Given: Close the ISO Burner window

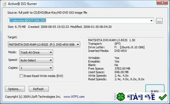Looking at the screenshot, I should [162, 2].
